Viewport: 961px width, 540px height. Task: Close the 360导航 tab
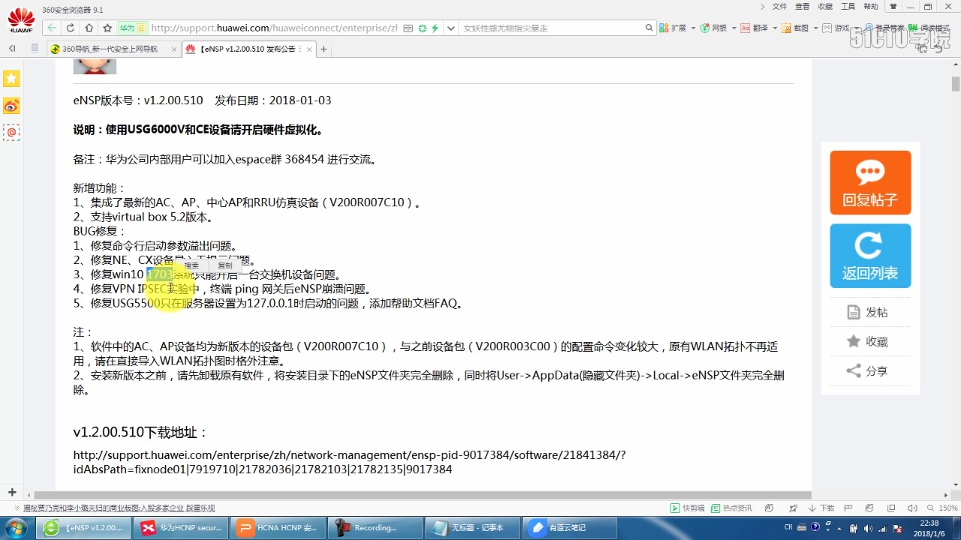173,49
